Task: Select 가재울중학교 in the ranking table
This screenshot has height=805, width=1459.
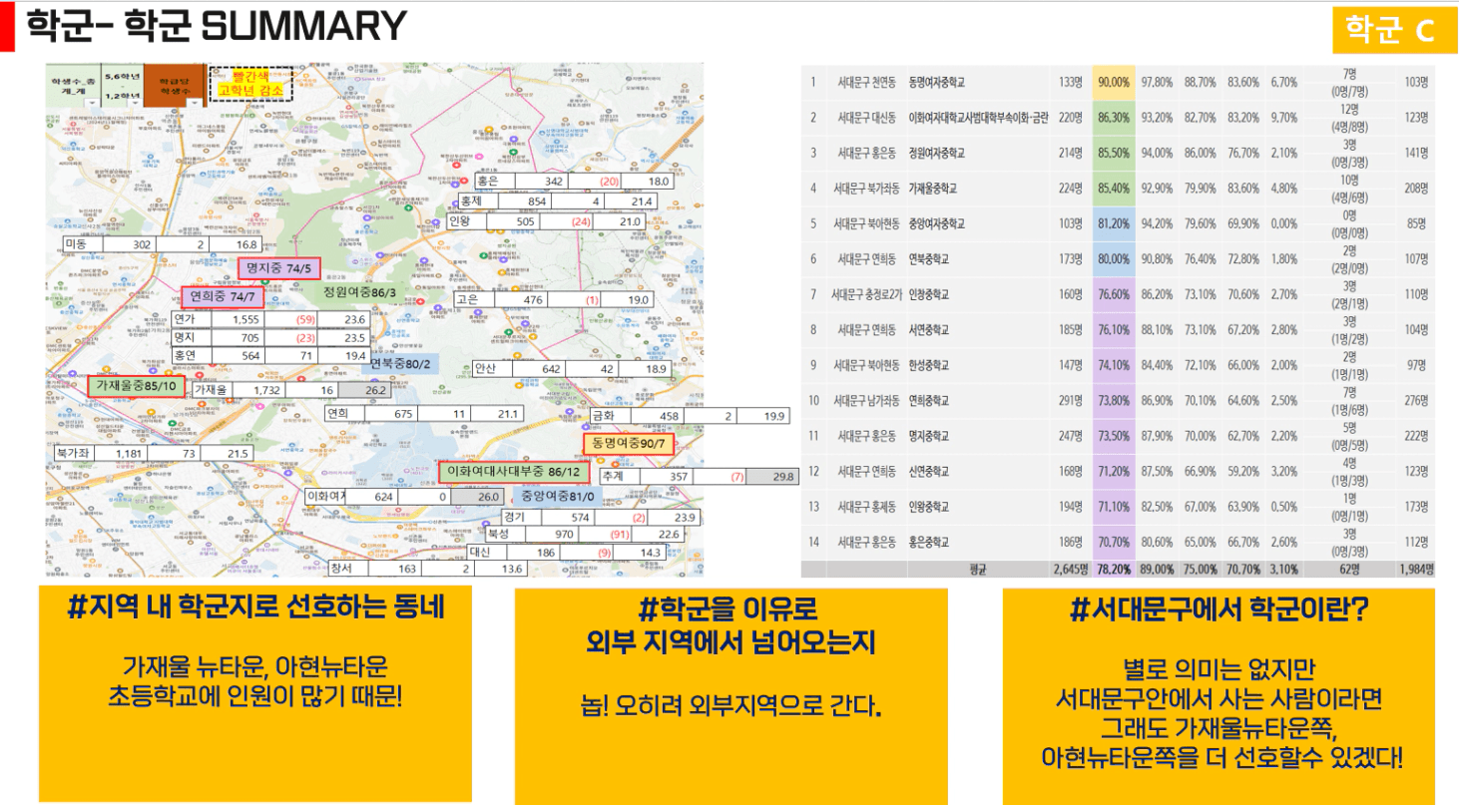Action: click(933, 188)
